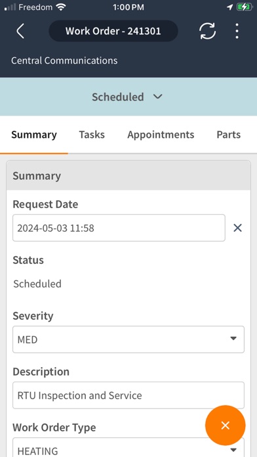The image size is (257, 457).
Task: Tap the Wi-Fi status icon
Action: pos(61,7)
